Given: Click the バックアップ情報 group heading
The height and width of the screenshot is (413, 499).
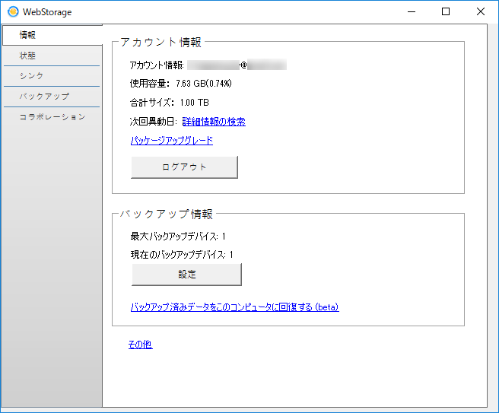Looking at the screenshot, I should click(x=167, y=214).
